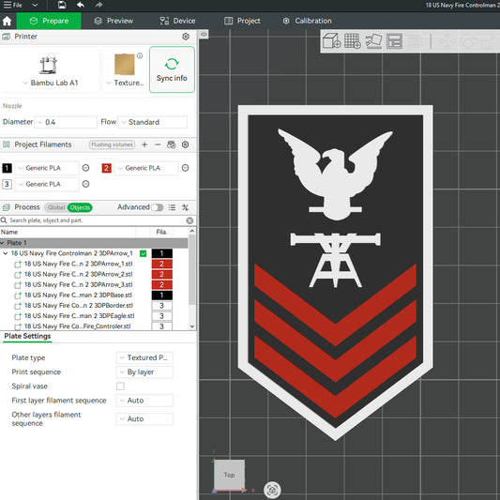Image resolution: width=500 pixels, height=500 pixels.
Task: Open the Flow Standard dropdown
Action: tap(152, 122)
